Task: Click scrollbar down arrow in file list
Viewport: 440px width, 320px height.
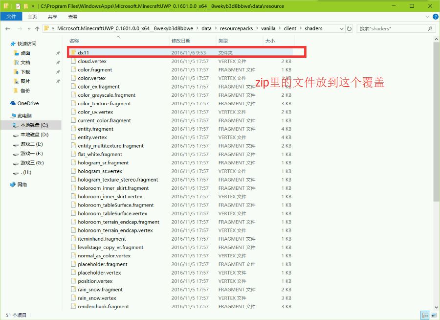Action: coord(437,307)
